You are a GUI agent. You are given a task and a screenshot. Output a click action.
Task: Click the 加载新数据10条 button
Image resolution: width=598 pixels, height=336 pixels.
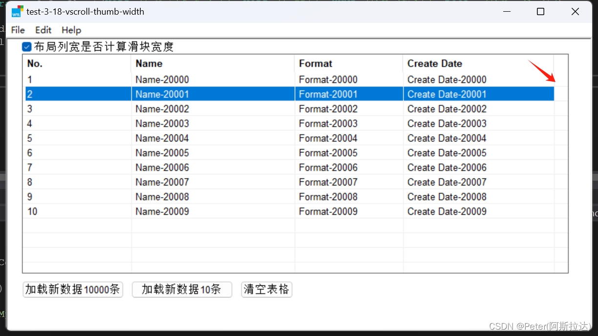point(182,289)
